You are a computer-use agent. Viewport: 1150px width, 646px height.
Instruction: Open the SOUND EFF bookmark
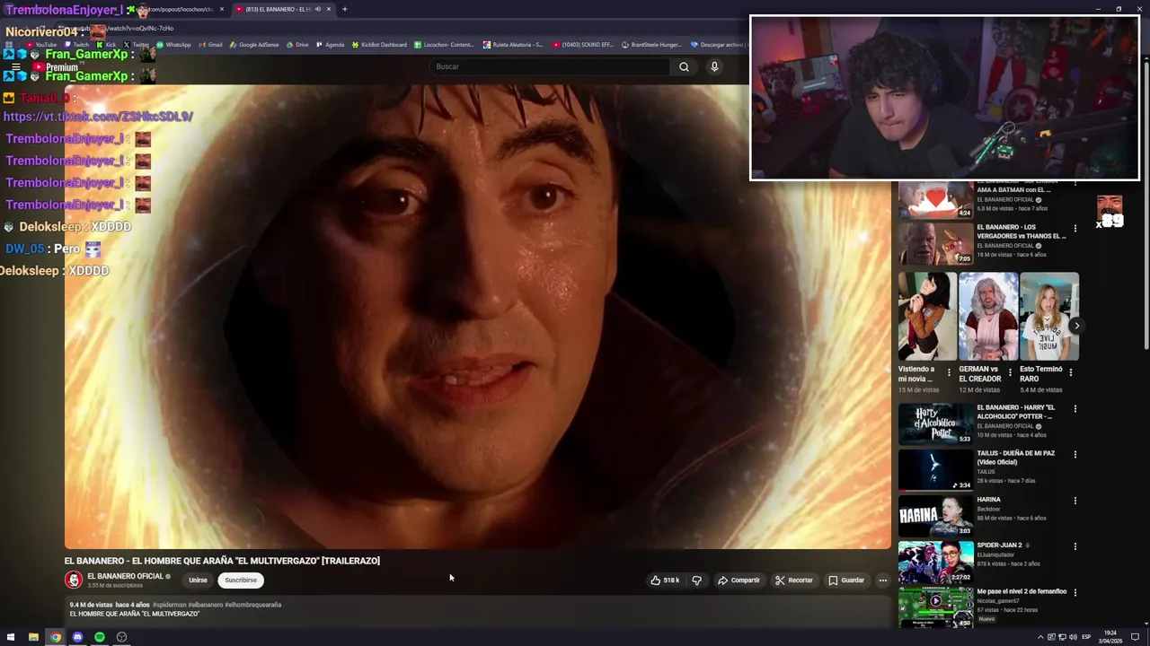tap(583, 45)
